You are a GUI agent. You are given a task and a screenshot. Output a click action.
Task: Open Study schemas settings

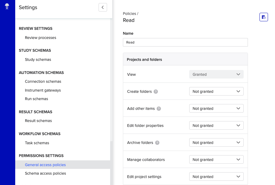click(x=38, y=59)
